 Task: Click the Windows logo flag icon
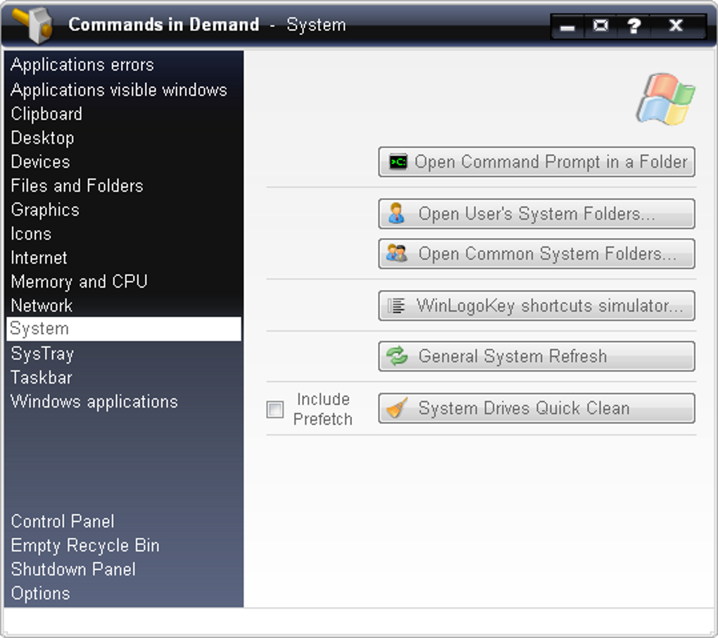[x=665, y=99]
